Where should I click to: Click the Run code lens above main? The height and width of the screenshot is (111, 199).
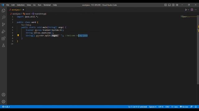pos(23,25)
